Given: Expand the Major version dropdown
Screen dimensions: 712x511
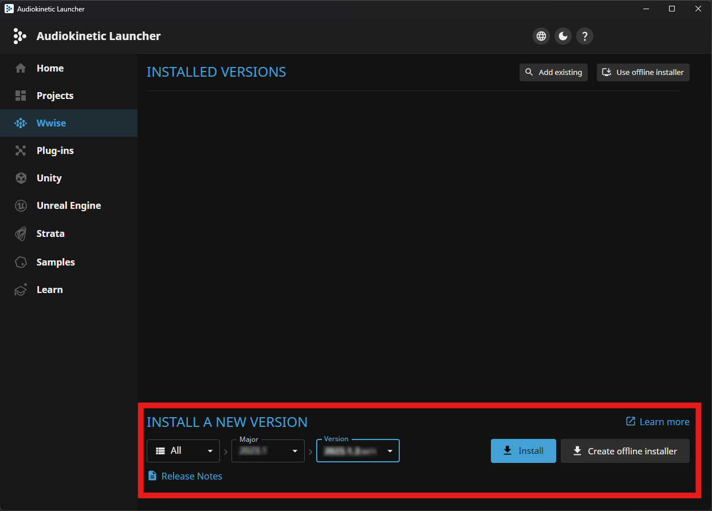Looking at the screenshot, I should pos(268,451).
